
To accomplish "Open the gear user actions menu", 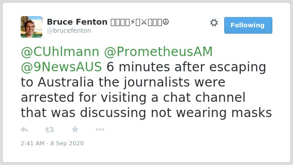I will pyautogui.click(x=214, y=23).
